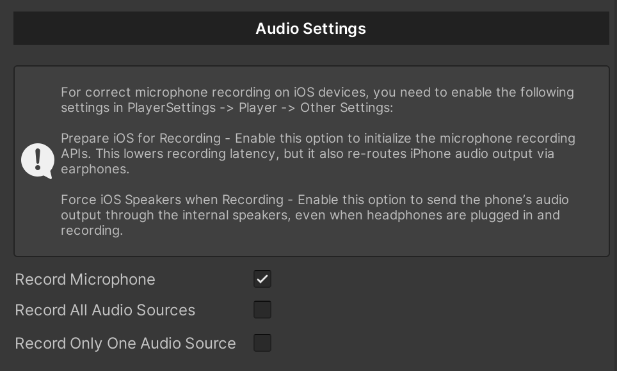
Task: Click the "For correct microphone recording" text line
Action: click(x=317, y=92)
